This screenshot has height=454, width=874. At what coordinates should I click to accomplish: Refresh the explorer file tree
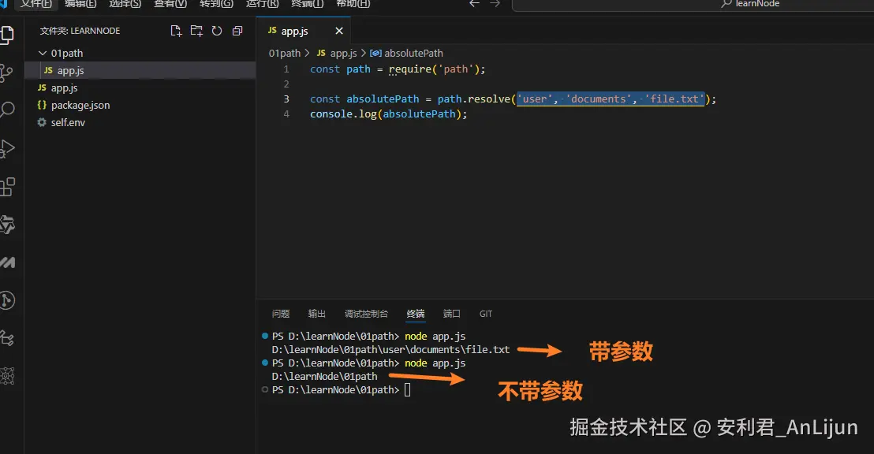click(217, 32)
